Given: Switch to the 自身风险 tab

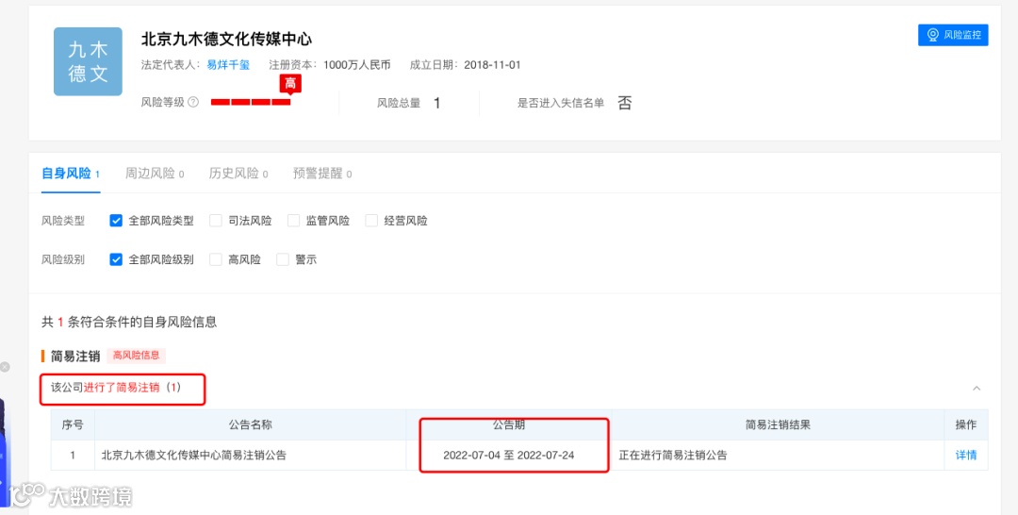Looking at the screenshot, I should coord(70,174).
